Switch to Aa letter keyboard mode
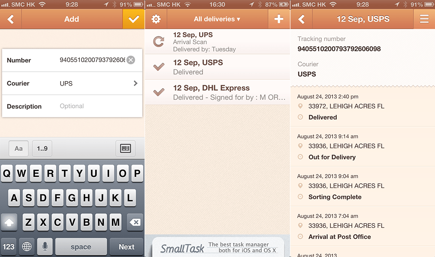 pos(18,149)
